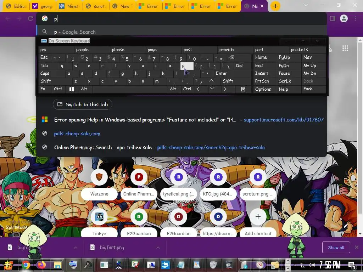363x272 pixels.
Task: Switch to the Ninet browser tab
Action: pos(69,6)
